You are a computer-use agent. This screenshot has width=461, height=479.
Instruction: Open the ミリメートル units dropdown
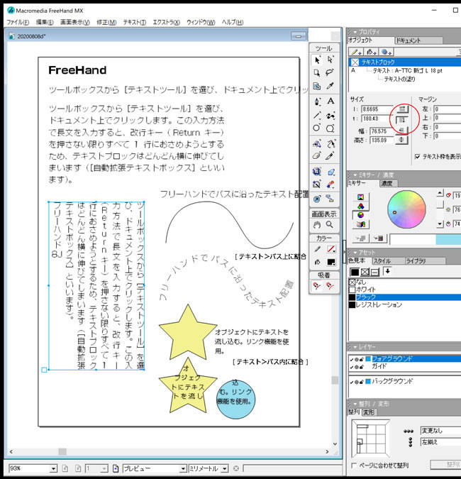pos(225,468)
